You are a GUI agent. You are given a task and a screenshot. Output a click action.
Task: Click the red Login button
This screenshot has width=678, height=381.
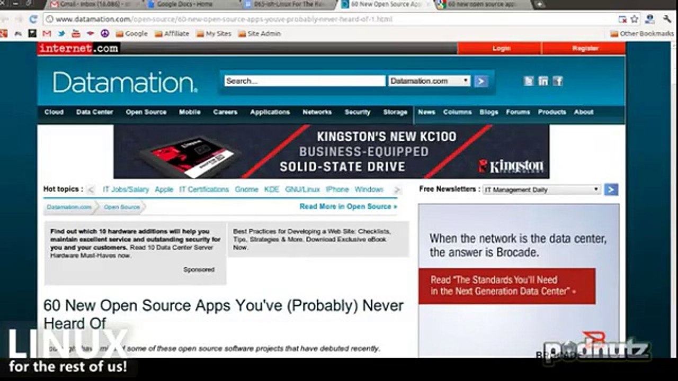499,48
